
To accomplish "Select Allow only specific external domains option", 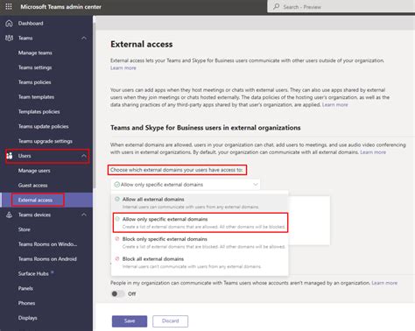I will tap(200, 222).
